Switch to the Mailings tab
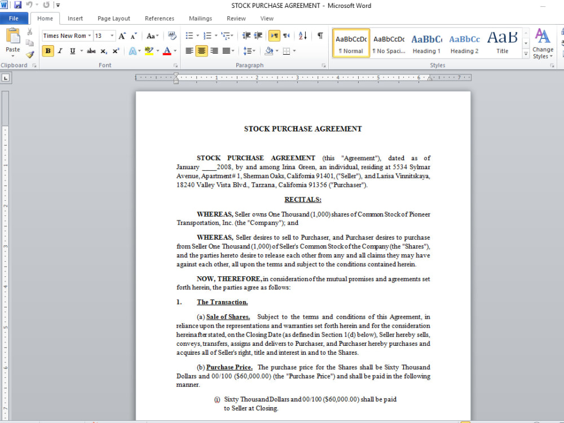This screenshot has height=423, width=564. point(200,18)
